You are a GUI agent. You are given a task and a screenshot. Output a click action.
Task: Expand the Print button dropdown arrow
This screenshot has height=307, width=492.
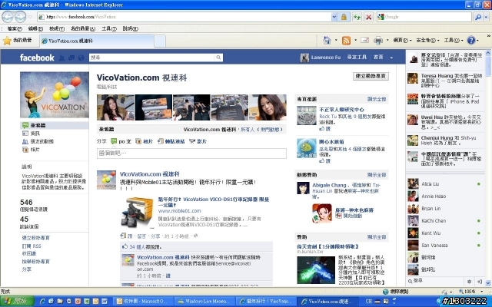tap(387, 40)
